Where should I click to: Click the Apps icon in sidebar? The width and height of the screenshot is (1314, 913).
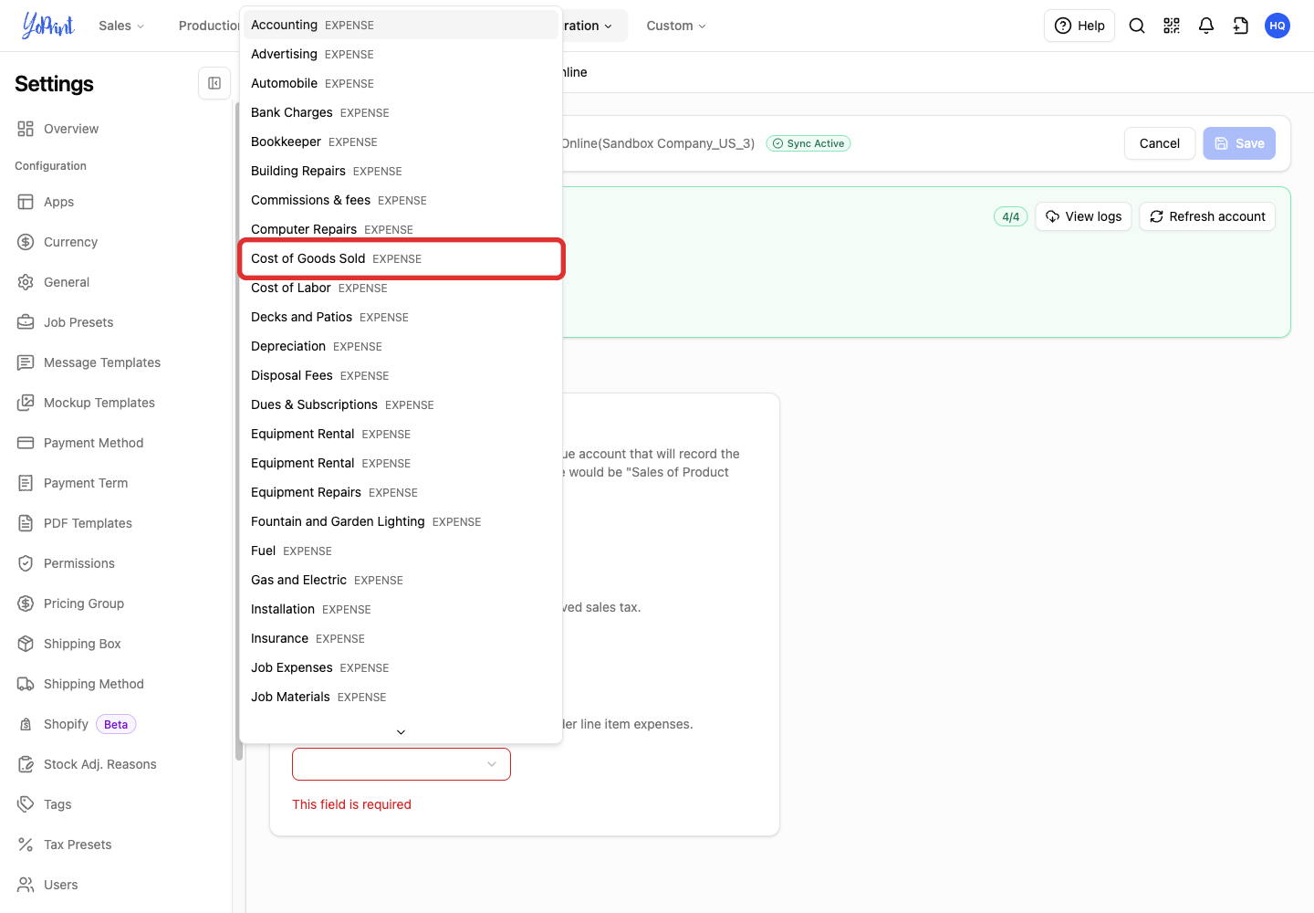click(26, 202)
